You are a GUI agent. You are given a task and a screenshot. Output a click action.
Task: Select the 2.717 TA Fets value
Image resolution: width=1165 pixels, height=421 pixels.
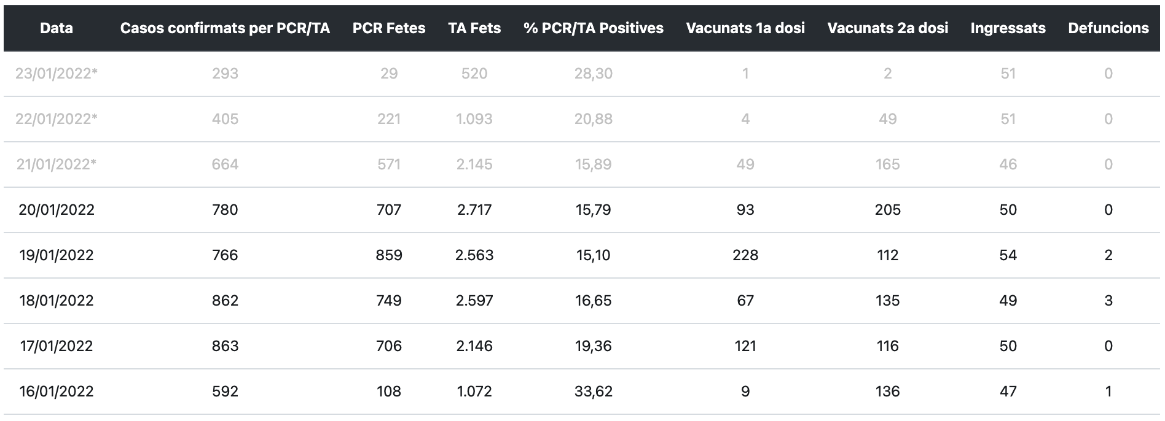point(474,210)
